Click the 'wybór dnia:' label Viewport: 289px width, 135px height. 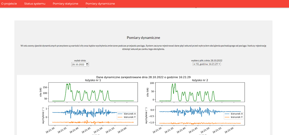pos(80,61)
